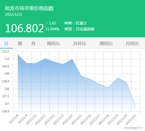The width and height of the screenshot is (145, 131).
Task: Open the 月环比 tab
Action: tap(80, 44)
